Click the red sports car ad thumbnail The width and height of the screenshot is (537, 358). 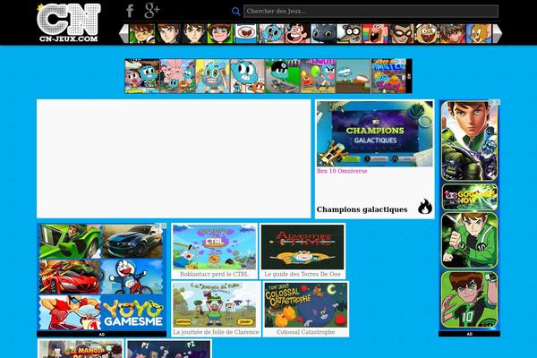click(x=70, y=277)
